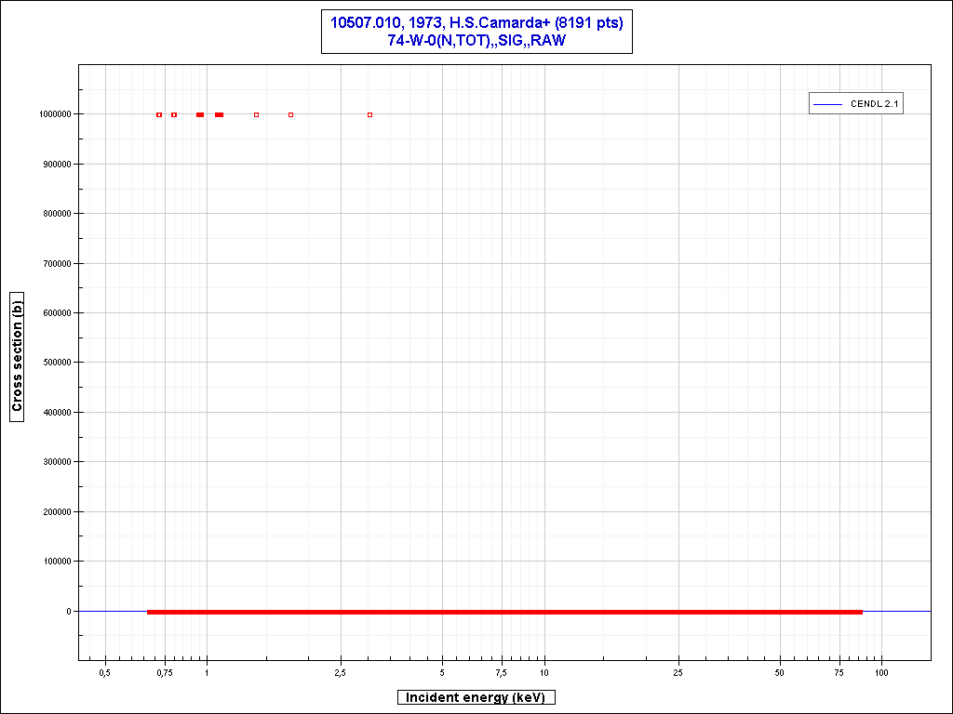Screen dimensions: 953x714
Task: Select the rightmost red square marker at 1000000
Action: [290, 115]
